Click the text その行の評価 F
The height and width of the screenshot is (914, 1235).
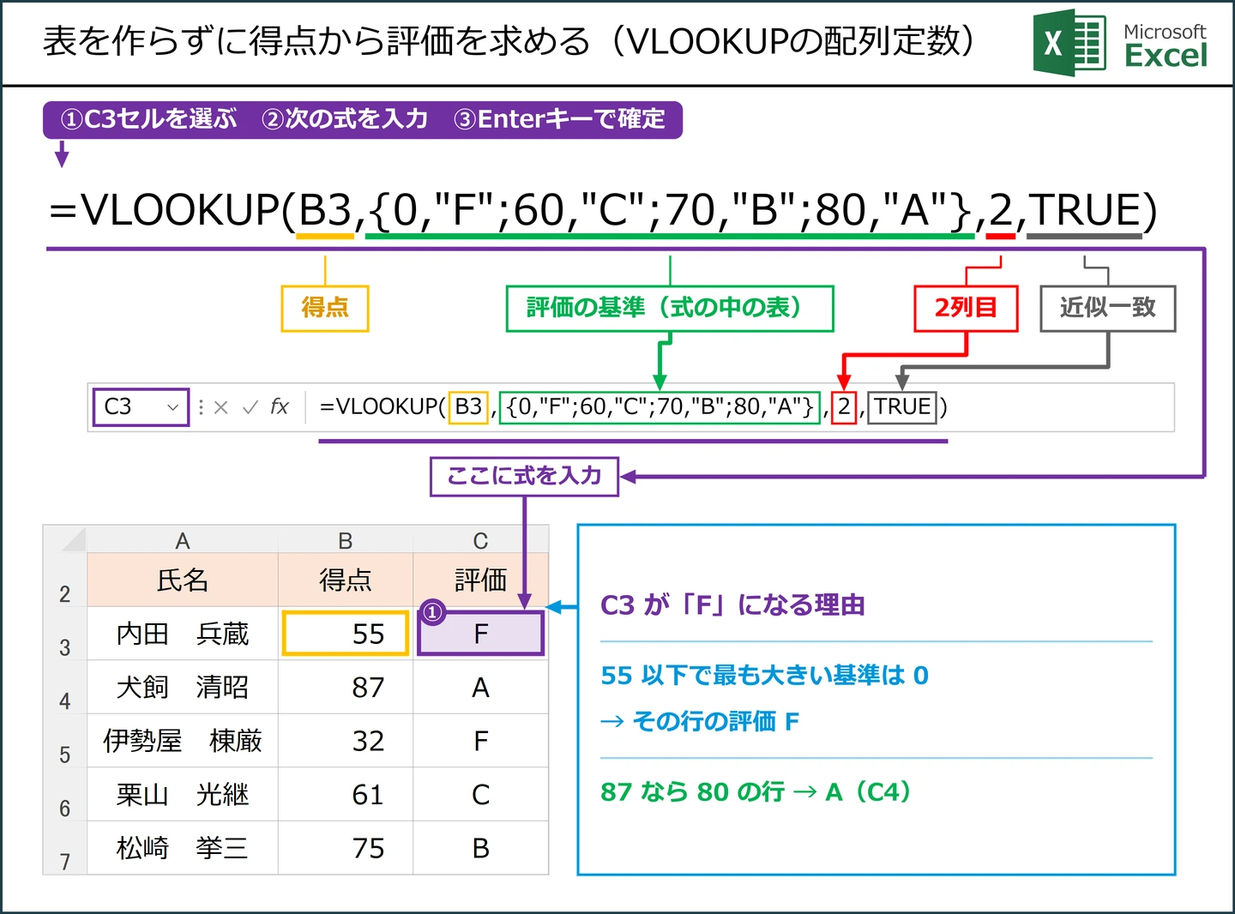pyautogui.click(x=715, y=722)
